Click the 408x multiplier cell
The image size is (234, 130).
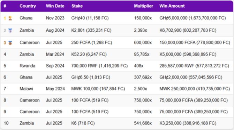coord(139,66)
